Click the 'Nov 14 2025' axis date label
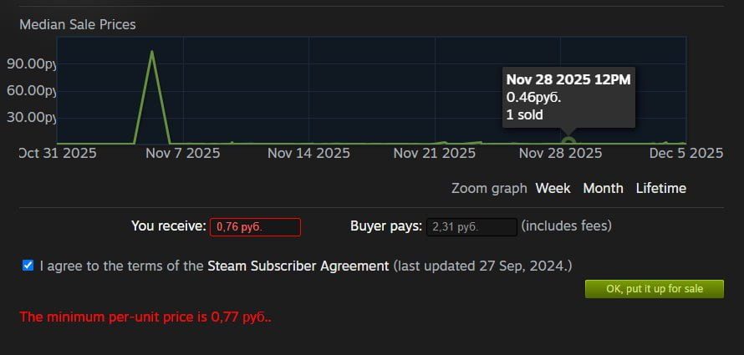This screenshot has width=744, height=355. 308,153
